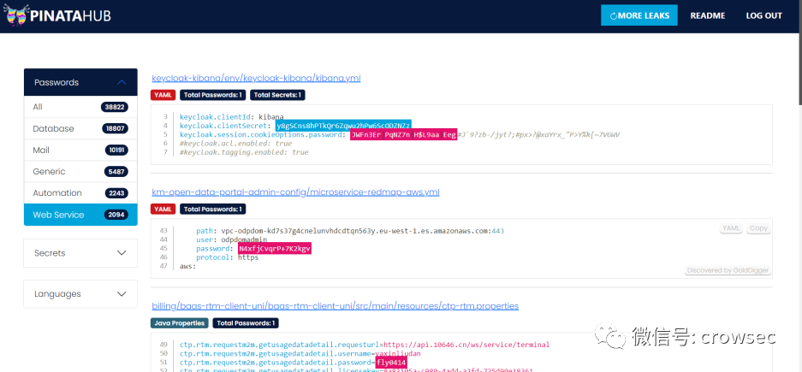This screenshot has height=372, width=802.
Task: Click the highlighted password N4xfjCvqrP+7K2kgv
Action: pos(275,249)
